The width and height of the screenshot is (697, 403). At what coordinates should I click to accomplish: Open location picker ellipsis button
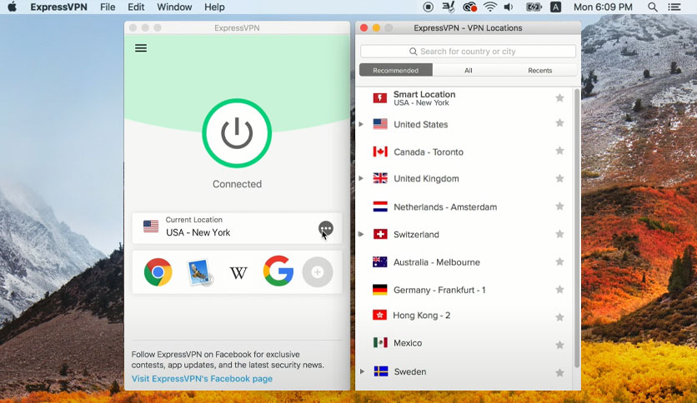[326, 229]
